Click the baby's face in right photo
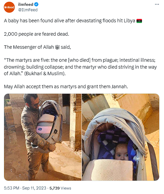164x194 pixels. (122, 152)
